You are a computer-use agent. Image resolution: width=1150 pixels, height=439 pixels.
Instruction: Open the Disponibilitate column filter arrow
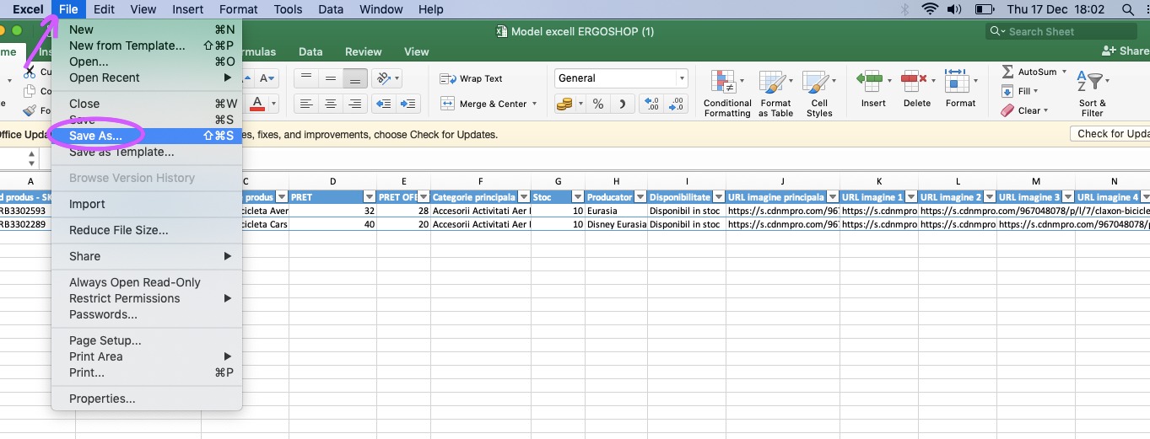[x=718, y=197]
